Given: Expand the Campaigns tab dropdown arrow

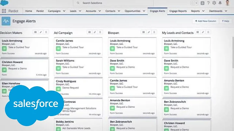Looking at the screenshot, I should click(x=64, y=11).
